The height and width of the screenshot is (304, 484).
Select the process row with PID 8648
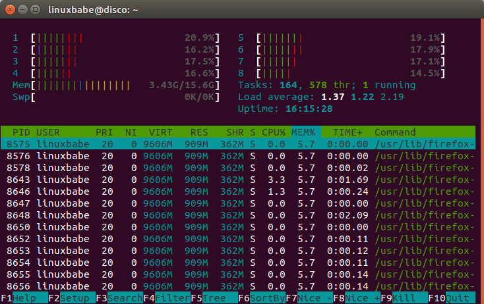[237, 215]
